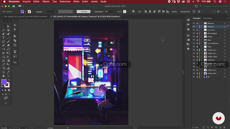Screen dimensions: 230x129
Task: Switch to U03_Aula04_P6_Luzes document tab
Action: pyautogui.click(x=26, y=16)
